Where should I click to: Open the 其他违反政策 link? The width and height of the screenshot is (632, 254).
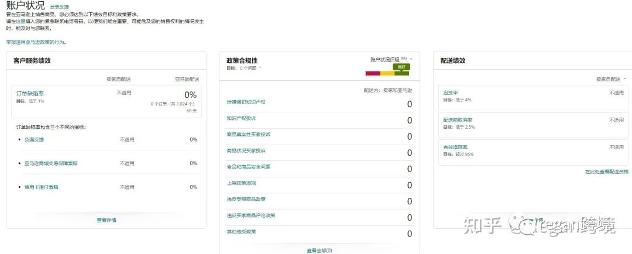pos(241,231)
